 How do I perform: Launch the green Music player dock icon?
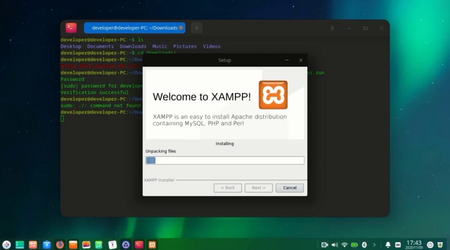99,245
